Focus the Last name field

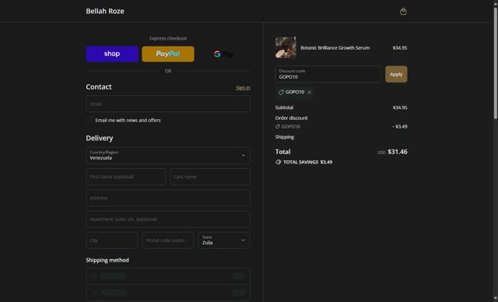210,177
